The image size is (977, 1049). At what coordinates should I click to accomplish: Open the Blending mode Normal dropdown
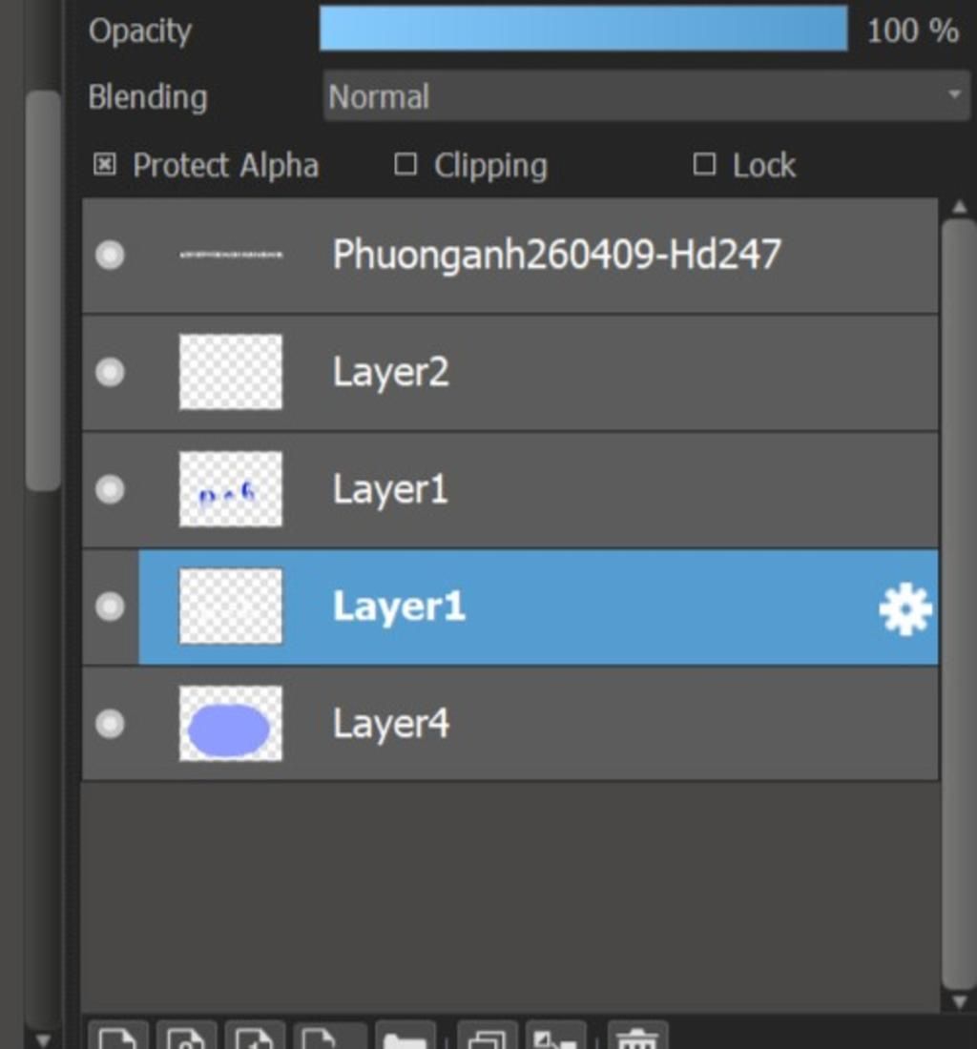[646, 96]
